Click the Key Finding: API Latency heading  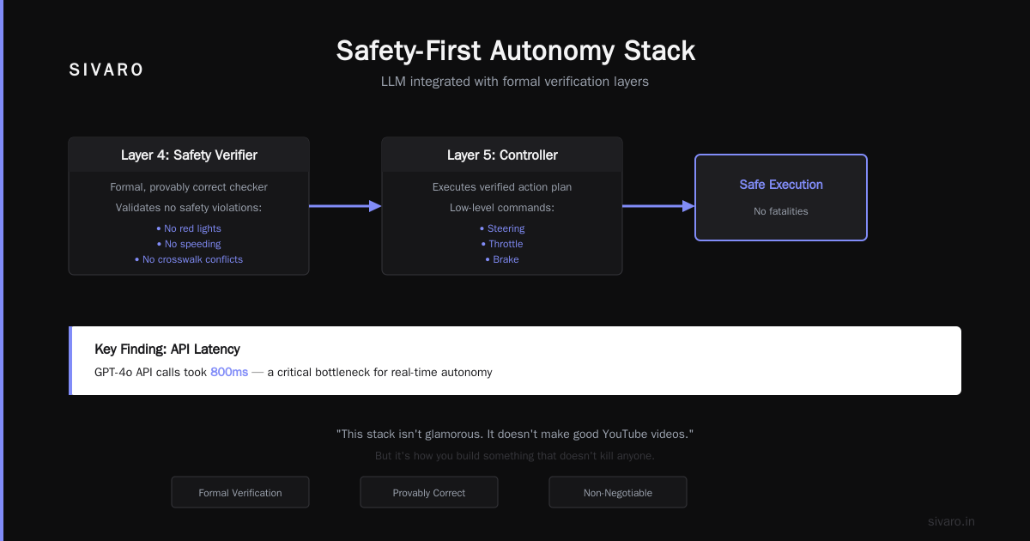click(x=167, y=350)
